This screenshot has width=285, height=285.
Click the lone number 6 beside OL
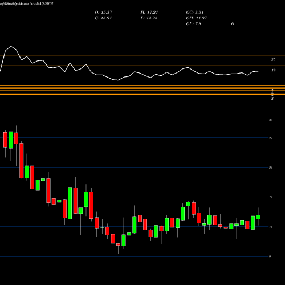tap(233, 24)
